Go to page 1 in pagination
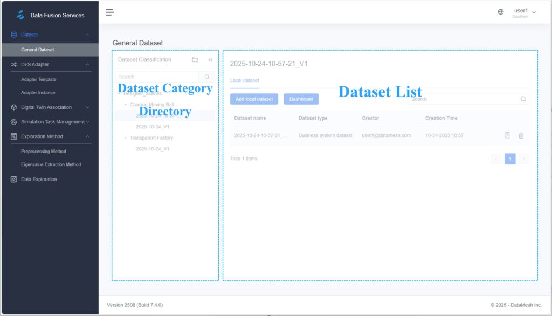This screenshot has height=316, width=552. (510, 159)
